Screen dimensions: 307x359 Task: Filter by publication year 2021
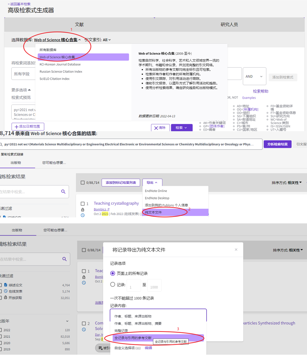click(x=1, y=337)
